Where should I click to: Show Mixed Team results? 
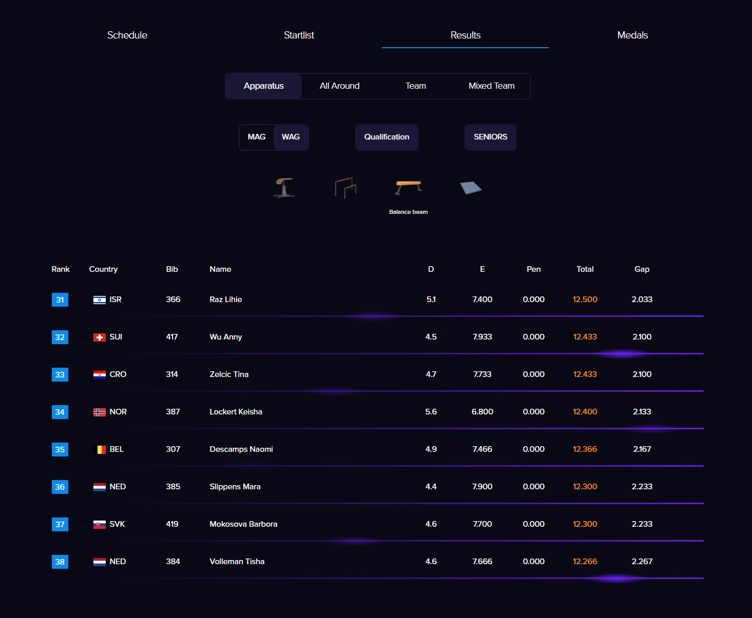[491, 86]
